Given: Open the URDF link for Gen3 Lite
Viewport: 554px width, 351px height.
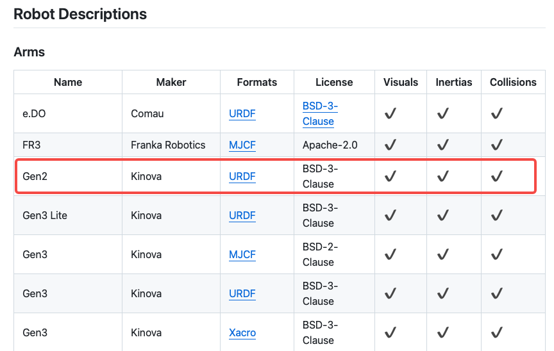Looking at the screenshot, I should click(242, 216).
